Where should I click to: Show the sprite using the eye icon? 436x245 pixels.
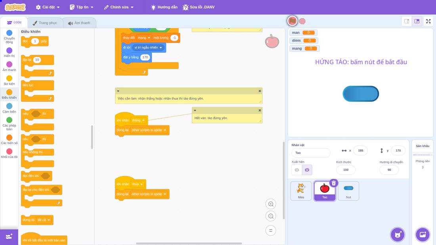(x=297, y=170)
